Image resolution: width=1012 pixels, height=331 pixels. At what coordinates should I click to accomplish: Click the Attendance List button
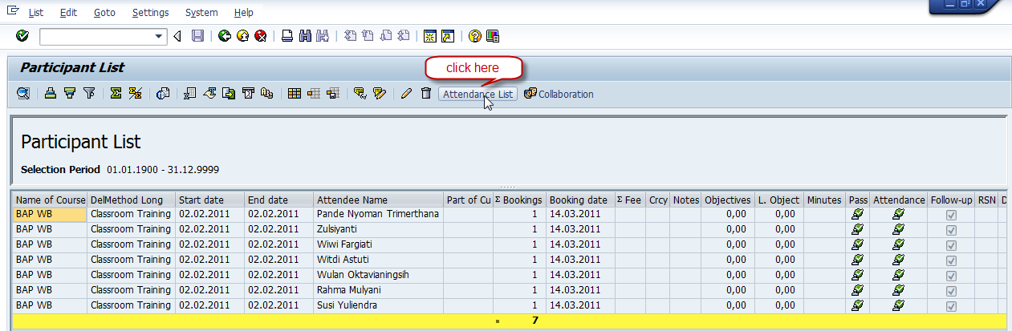pos(478,95)
